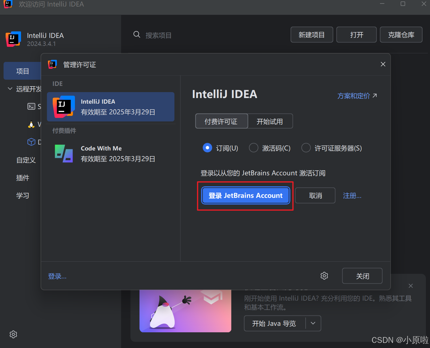This screenshot has width=430, height=348.
Task: Click the IntelliJ IDEA logo in the welcome sidebar
Action: click(x=13, y=39)
